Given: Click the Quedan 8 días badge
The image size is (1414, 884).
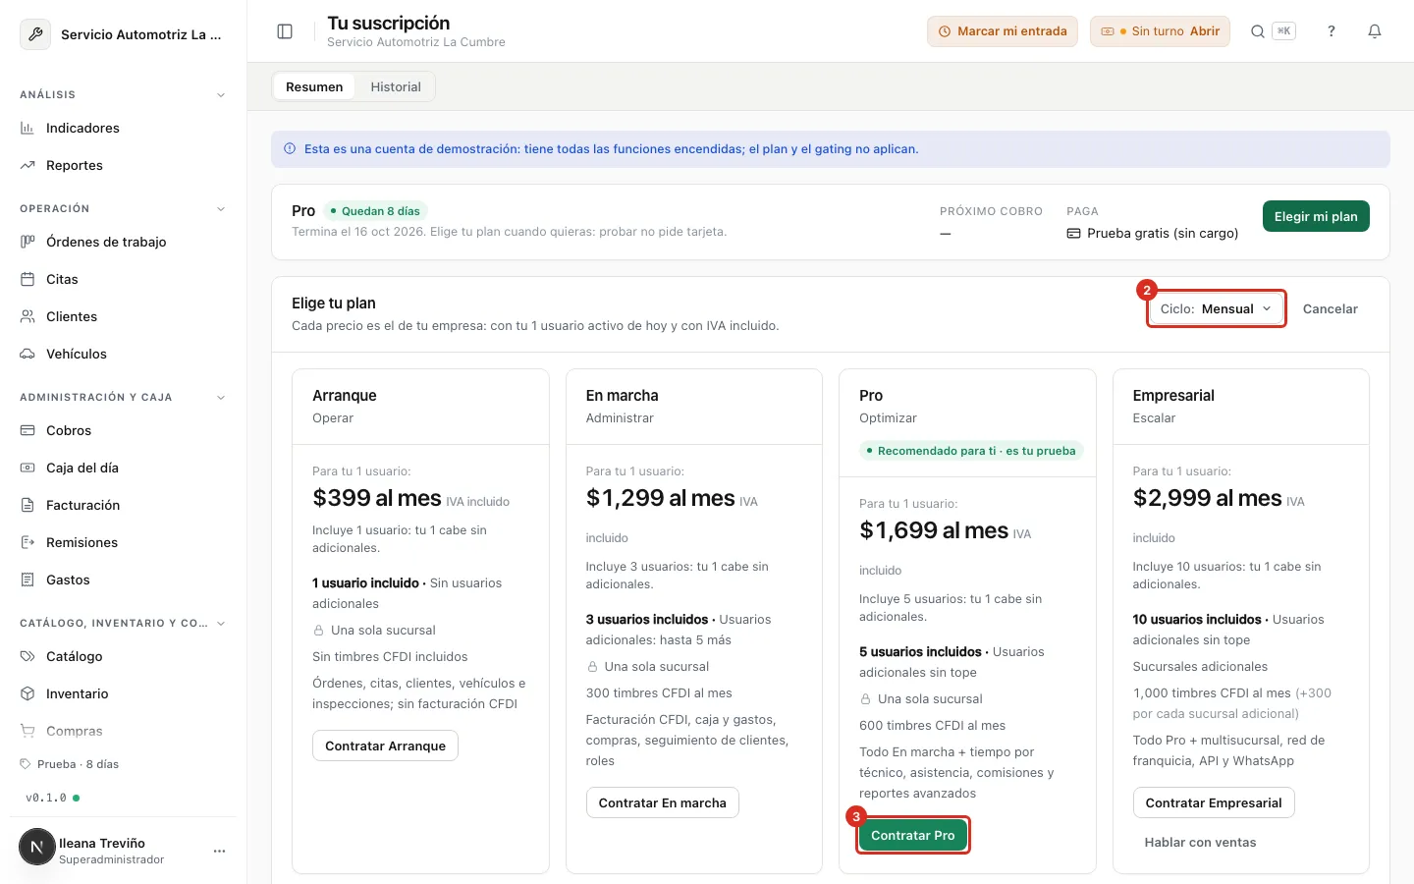Looking at the screenshot, I should coord(375,211).
